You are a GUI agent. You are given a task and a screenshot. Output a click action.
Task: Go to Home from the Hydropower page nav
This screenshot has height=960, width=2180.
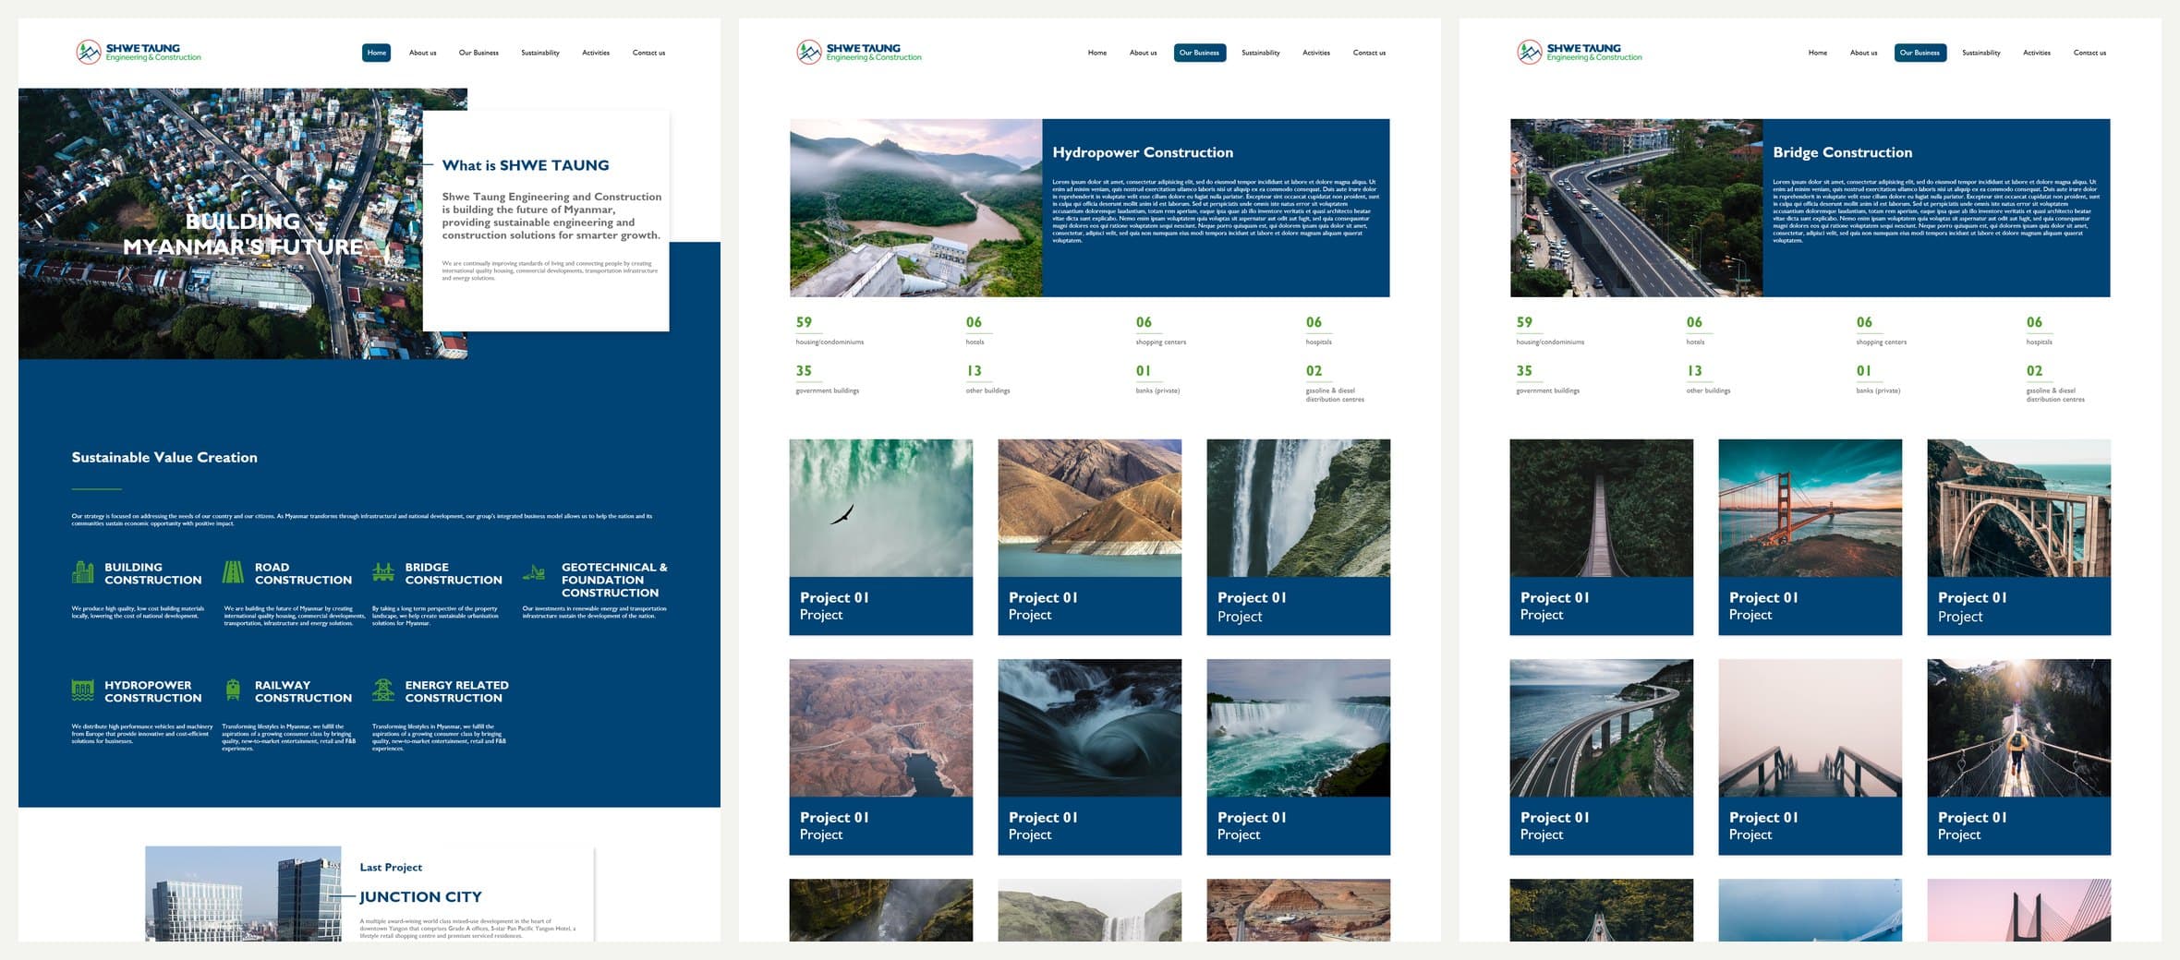tap(1097, 53)
